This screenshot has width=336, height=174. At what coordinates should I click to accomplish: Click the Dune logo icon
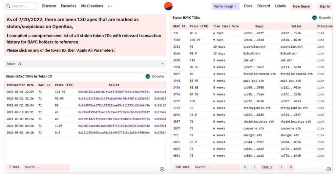coord(168,6)
